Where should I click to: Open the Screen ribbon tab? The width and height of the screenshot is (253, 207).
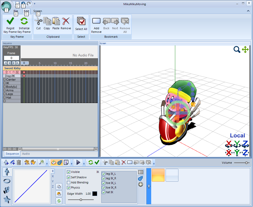tap(38, 11)
